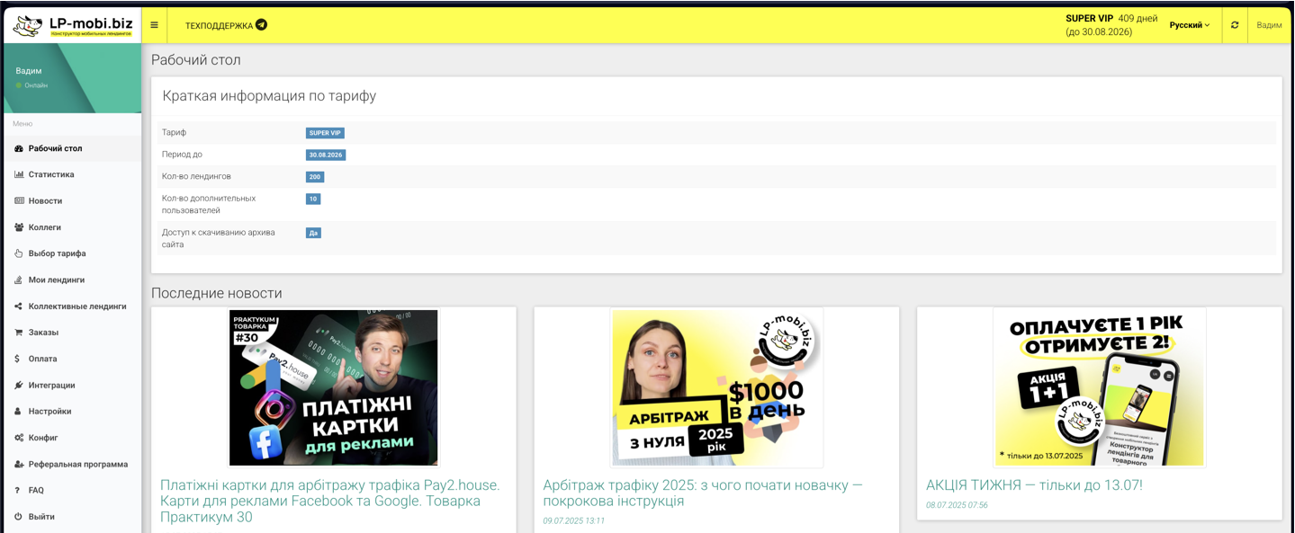
Task: Click the Telegram icon beside ТЕХПОДДЕРЖКА
Action: [261, 25]
